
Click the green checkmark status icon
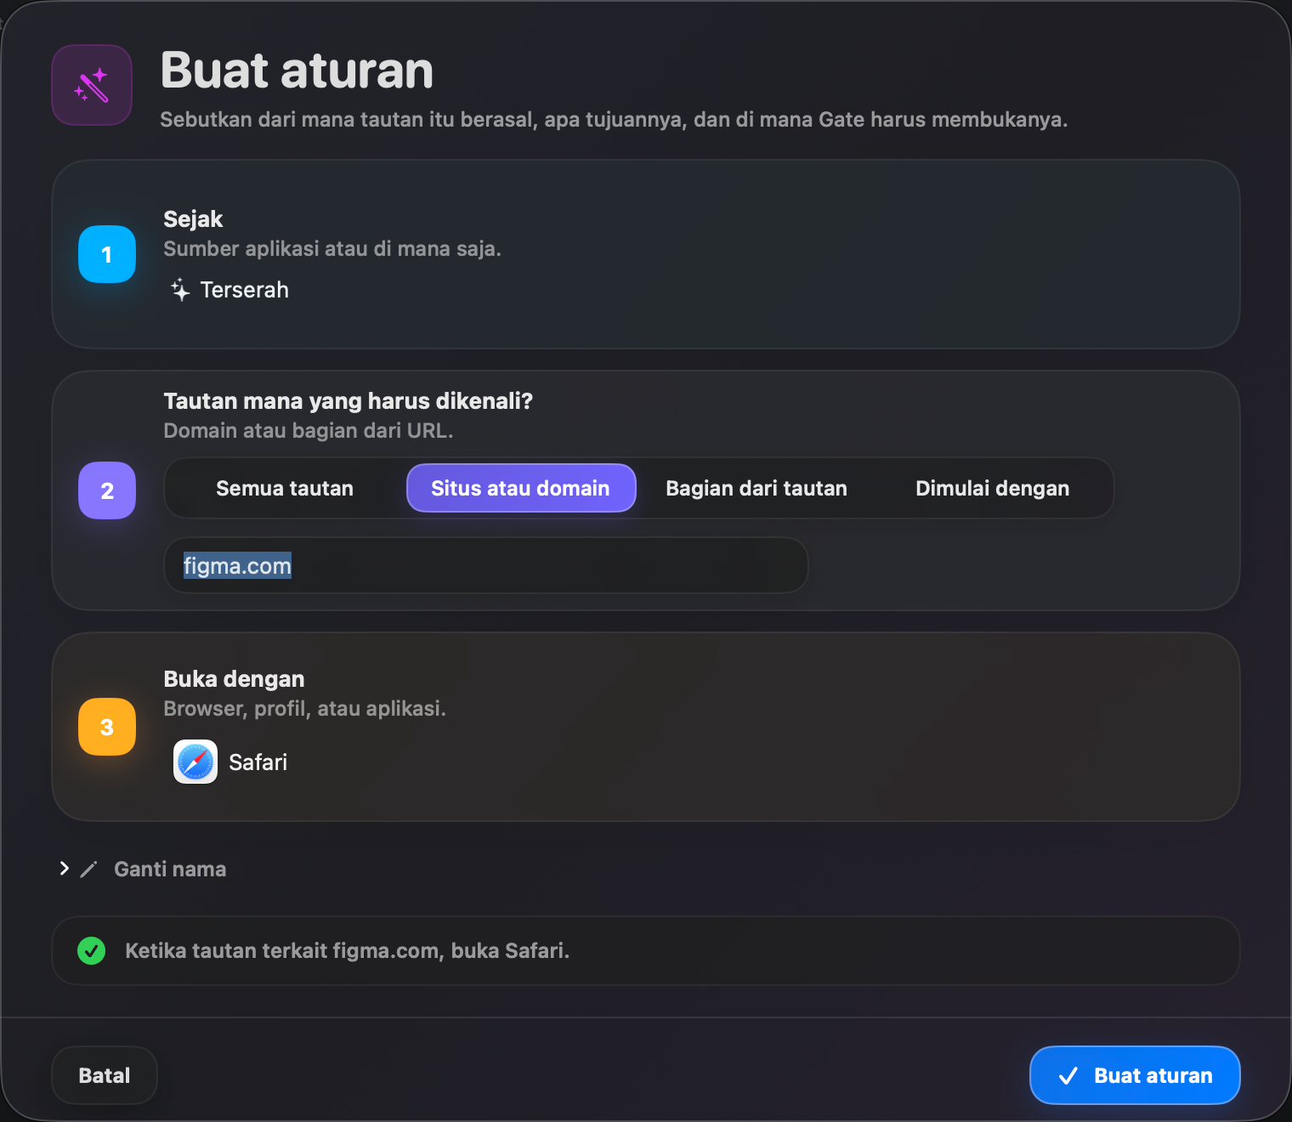92,950
